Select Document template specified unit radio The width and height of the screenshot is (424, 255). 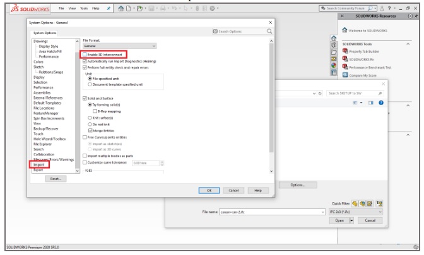[x=90, y=84]
